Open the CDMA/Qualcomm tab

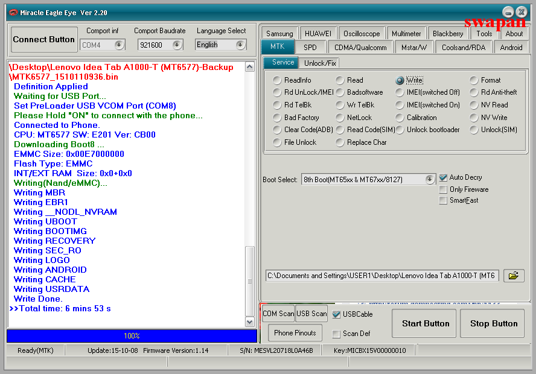360,48
